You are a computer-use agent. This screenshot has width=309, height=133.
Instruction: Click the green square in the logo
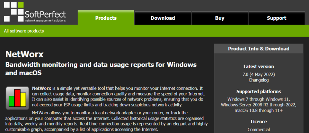coord(20,5)
